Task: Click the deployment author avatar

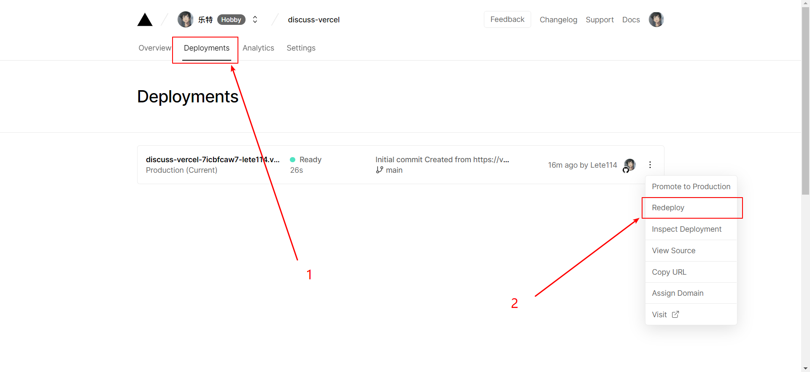Action: 630,164
